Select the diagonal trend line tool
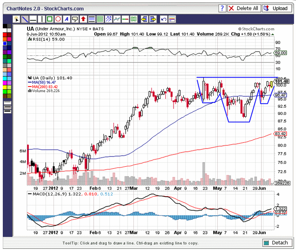This screenshot has width=296, height=250. click(25, 19)
